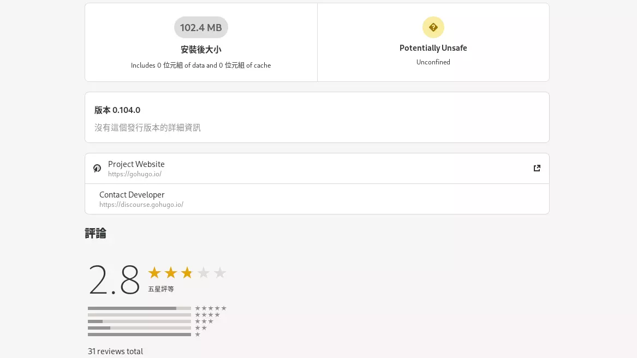637x358 pixels.
Task: Click the large 2.8 rating number
Action: click(x=114, y=279)
